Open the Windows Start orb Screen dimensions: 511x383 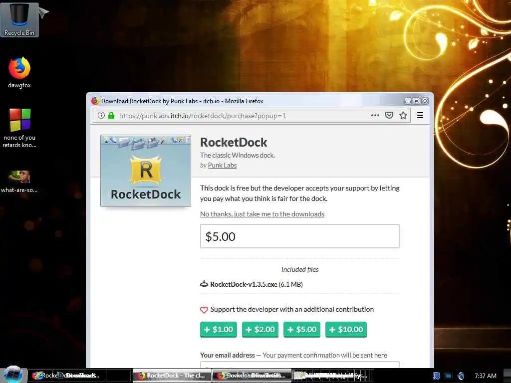coord(12,374)
